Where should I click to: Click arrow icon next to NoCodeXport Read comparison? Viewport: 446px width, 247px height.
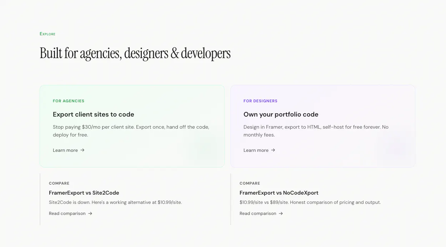pos(281,213)
